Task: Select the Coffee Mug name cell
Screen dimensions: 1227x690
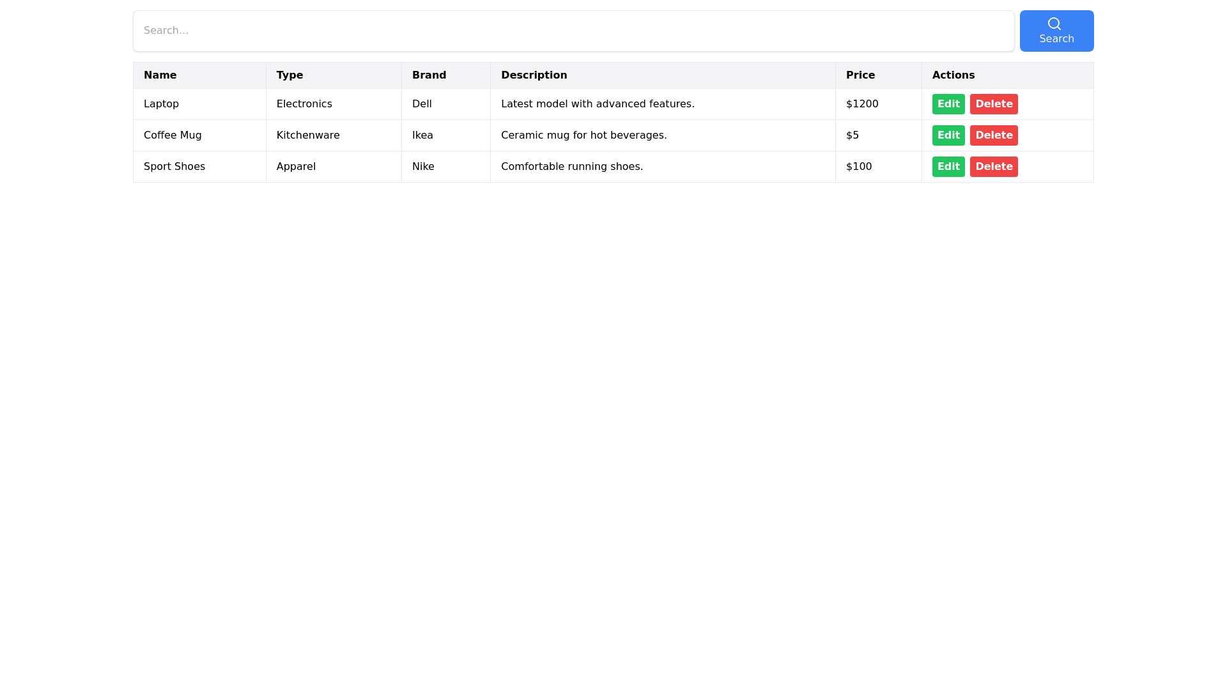Action: [x=173, y=135]
